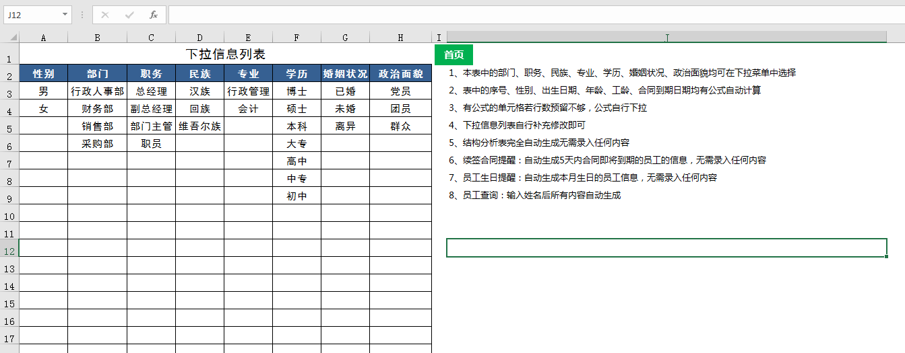This screenshot has height=353, width=905.
Task: Click the 政治面貌 header cell
Action: (401, 73)
